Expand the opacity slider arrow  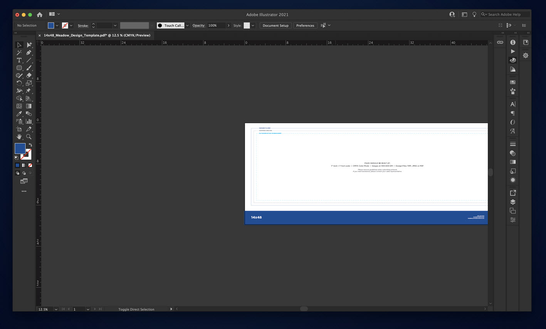[x=228, y=25]
